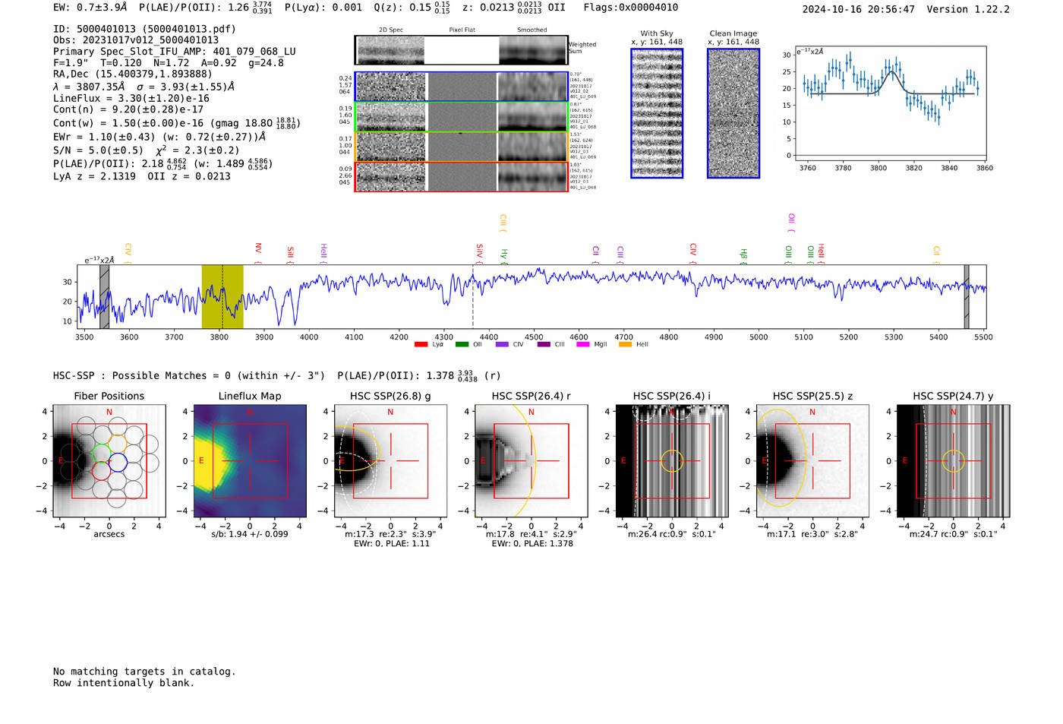
Task: Click the yellow highlighted emission line region
Action: [222, 297]
